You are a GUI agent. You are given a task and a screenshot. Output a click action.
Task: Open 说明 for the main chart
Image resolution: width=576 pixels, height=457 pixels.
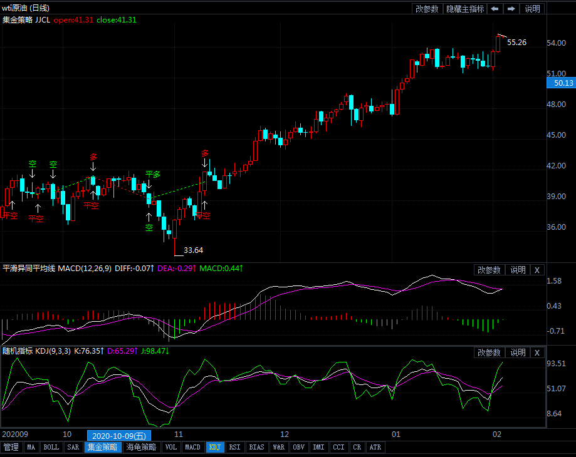(532, 9)
